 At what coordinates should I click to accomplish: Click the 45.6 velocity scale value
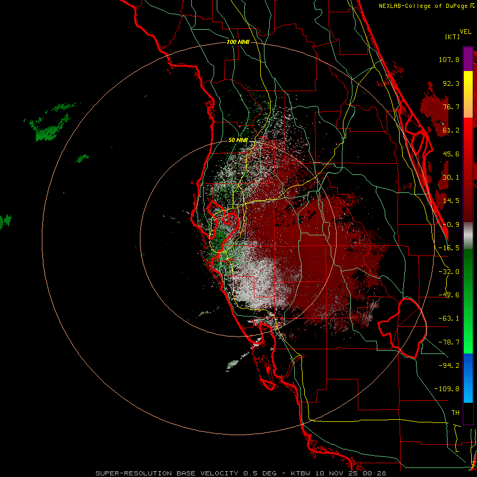click(451, 154)
